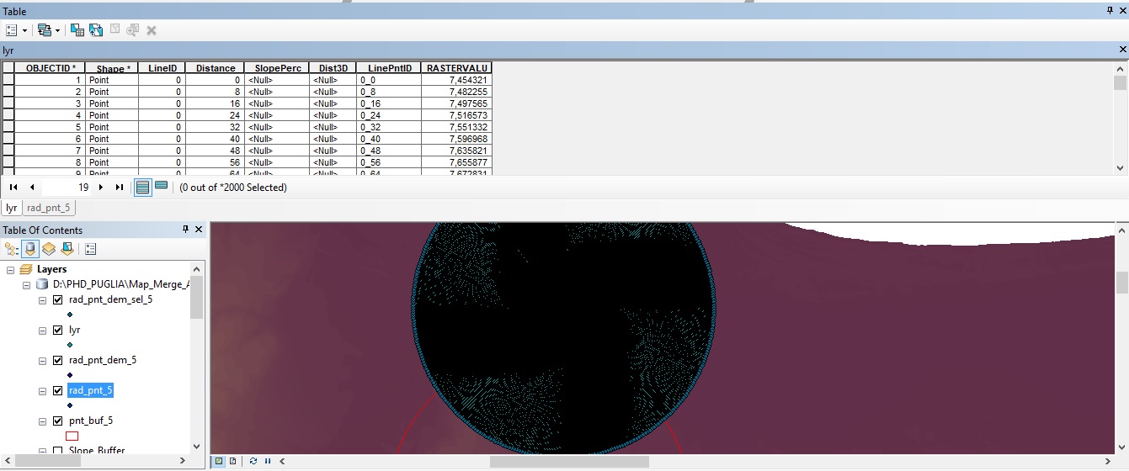Select row header for OBJECTID 5
Screen dimensions: 1129x471
tap(8, 127)
